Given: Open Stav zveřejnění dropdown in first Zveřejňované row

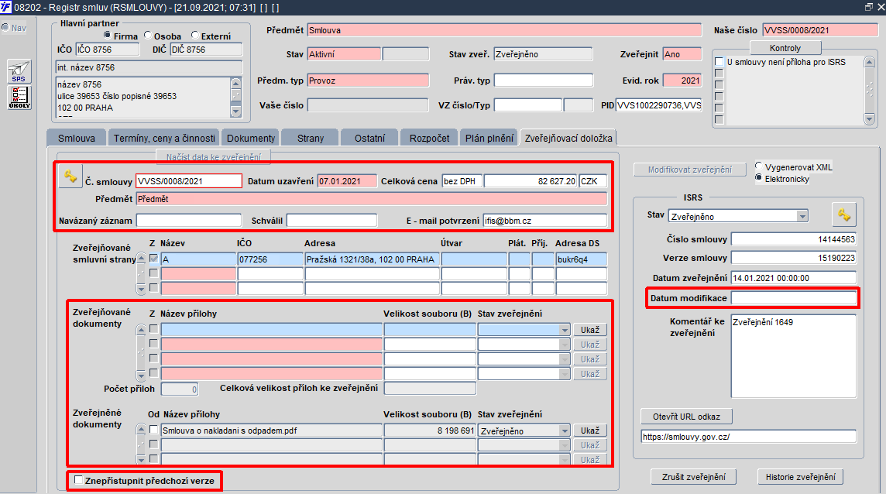Looking at the screenshot, I should pyautogui.click(x=564, y=330).
